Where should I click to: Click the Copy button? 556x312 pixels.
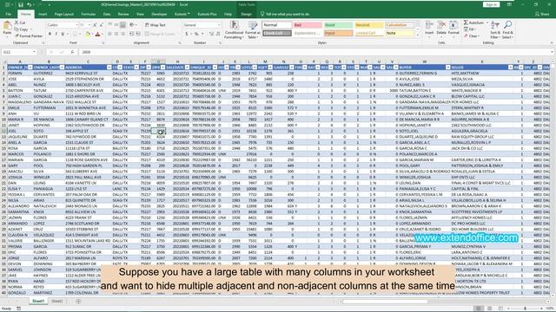click(x=21, y=29)
